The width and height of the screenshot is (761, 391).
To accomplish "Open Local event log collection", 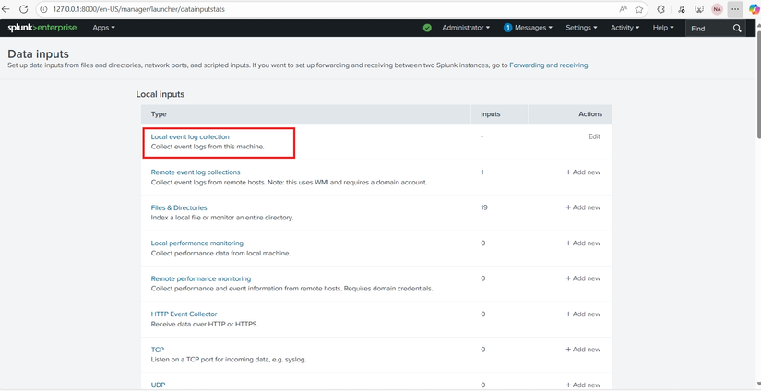I will pos(190,136).
